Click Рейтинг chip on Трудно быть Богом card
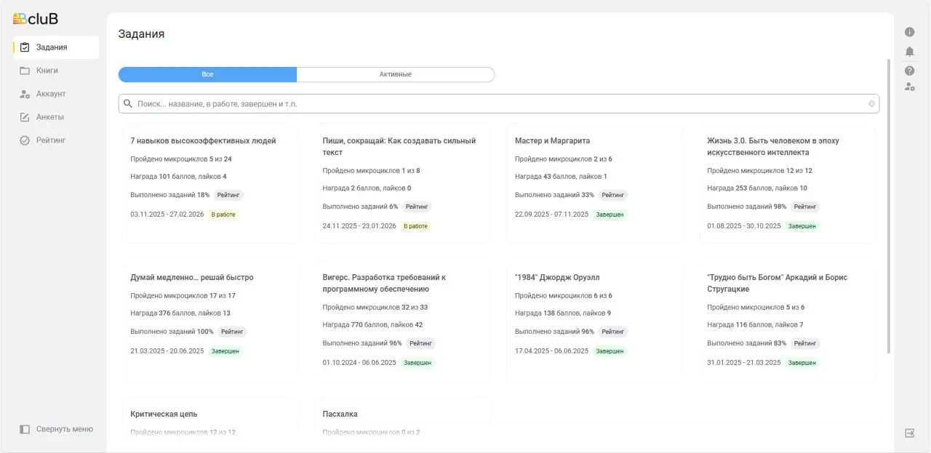This screenshot has width=931, height=453. point(805,343)
